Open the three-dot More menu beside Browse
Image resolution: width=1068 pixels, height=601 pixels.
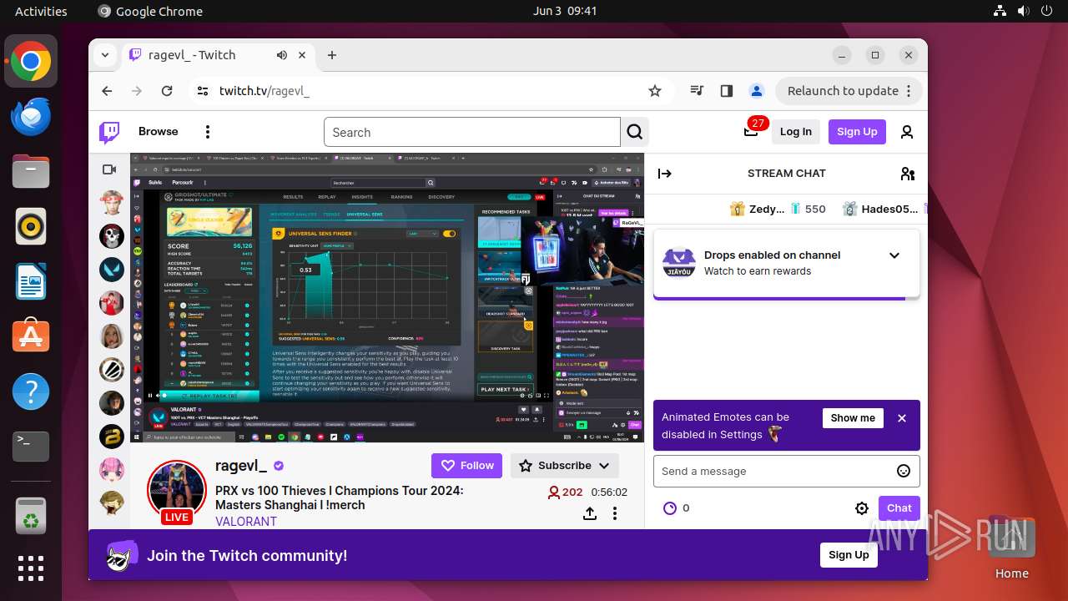(208, 132)
